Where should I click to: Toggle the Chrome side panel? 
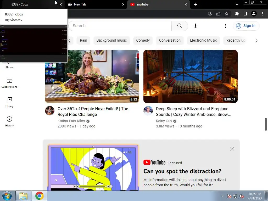click(245, 14)
